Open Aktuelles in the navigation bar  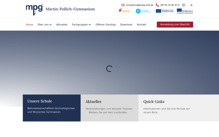62,24
